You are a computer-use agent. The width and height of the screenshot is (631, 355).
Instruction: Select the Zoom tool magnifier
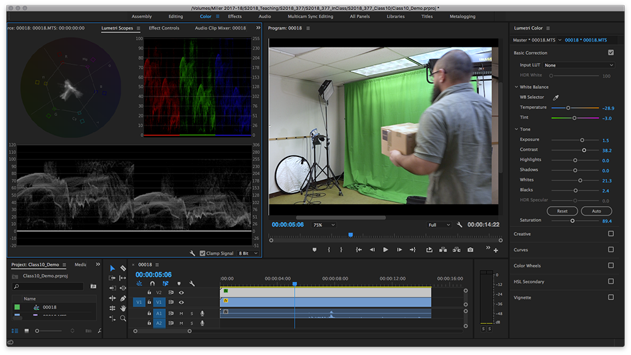coord(123,318)
